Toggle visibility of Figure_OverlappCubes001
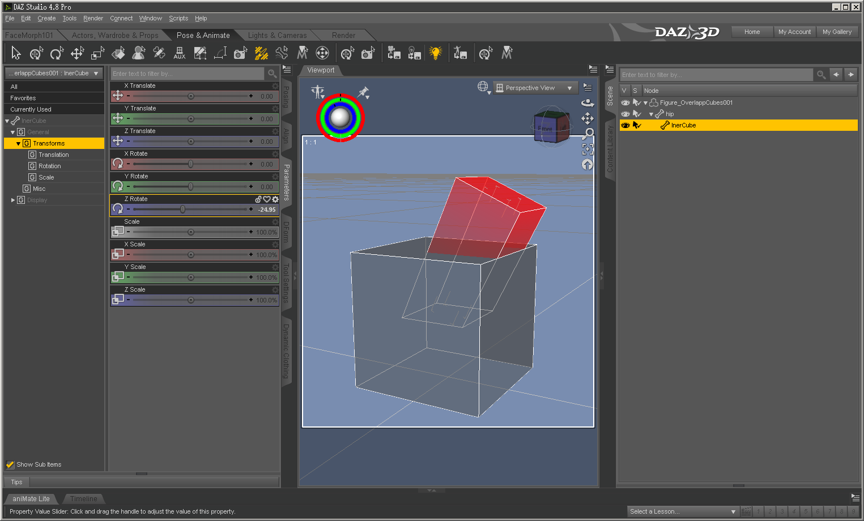This screenshot has width=864, height=521. (x=625, y=103)
